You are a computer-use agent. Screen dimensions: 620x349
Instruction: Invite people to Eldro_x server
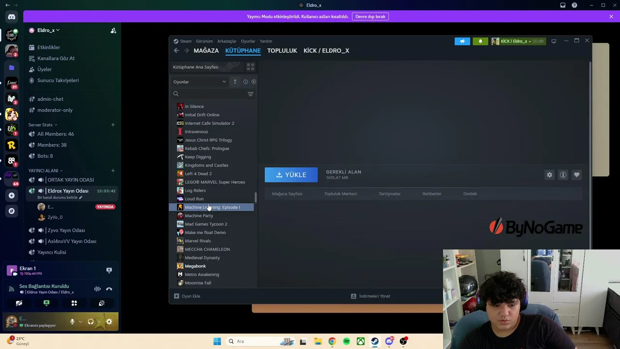point(113,31)
